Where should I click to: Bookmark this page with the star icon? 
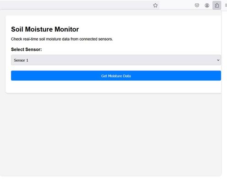(x=155, y=5)
